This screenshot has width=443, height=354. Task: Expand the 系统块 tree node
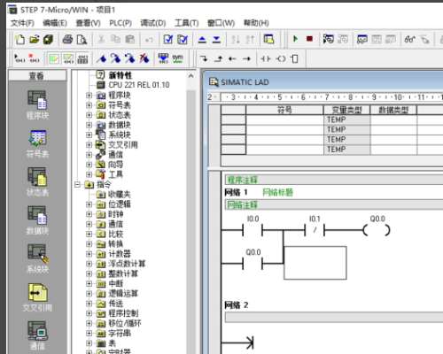pyautogui.click(x=89, y=135)
